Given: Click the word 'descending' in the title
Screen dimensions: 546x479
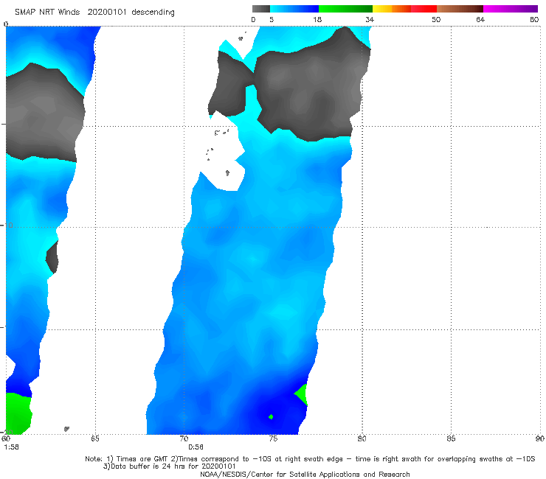Looking at the screenshot, I should tap(153, 13).
